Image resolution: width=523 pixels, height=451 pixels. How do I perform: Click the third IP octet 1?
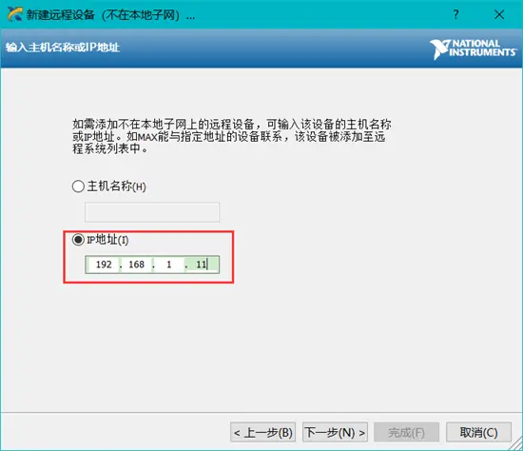(169, 265)
